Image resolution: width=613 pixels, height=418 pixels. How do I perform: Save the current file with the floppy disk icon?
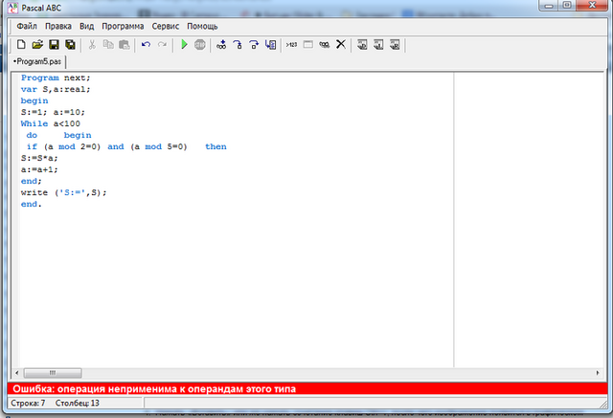click(x=54, y=45)
